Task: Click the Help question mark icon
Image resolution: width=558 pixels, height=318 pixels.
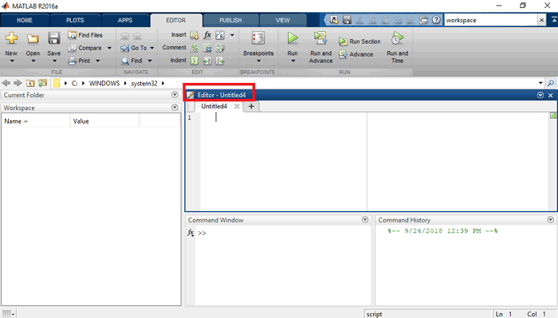Action: coord(436,20)
